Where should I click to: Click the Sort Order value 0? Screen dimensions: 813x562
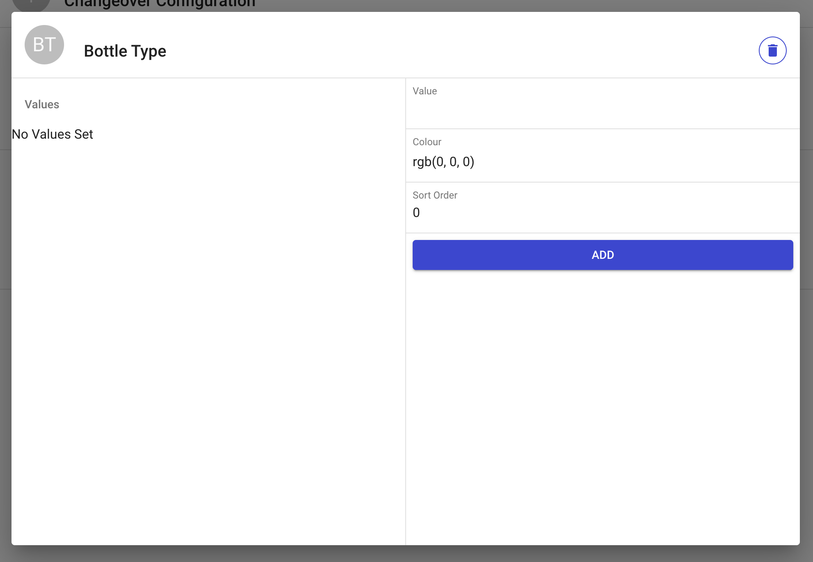[x=416, y=212]
